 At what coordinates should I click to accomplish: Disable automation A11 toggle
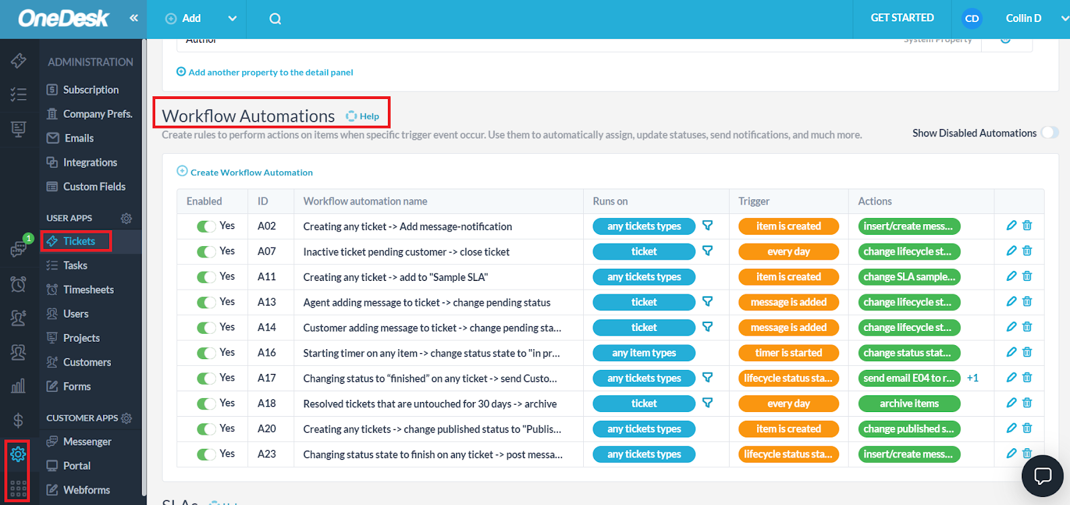(206, 278)
